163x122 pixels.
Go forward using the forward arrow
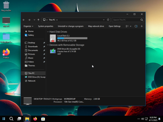pyautogui.click(x=29, y=20)
